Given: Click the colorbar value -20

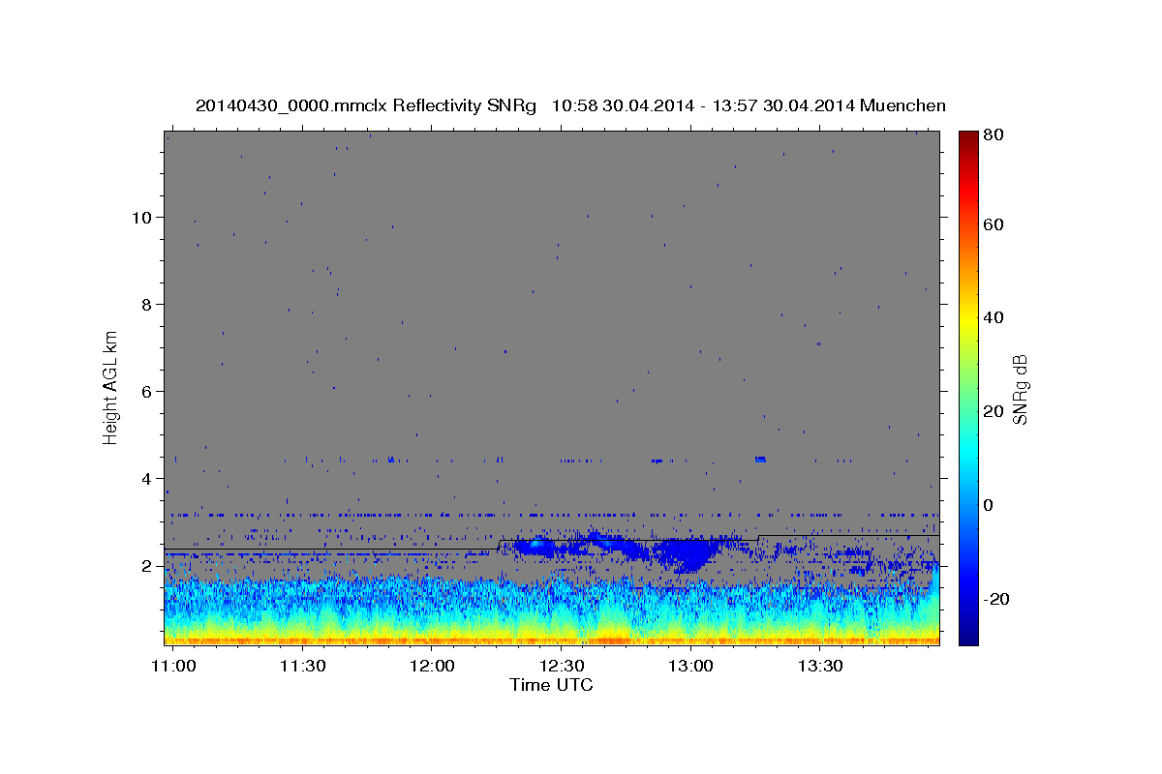Looking at the screenshot, I should pos(995,599).
